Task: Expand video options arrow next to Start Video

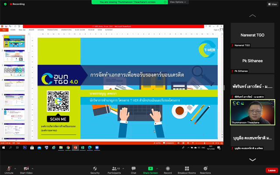Action: [32, 168]
